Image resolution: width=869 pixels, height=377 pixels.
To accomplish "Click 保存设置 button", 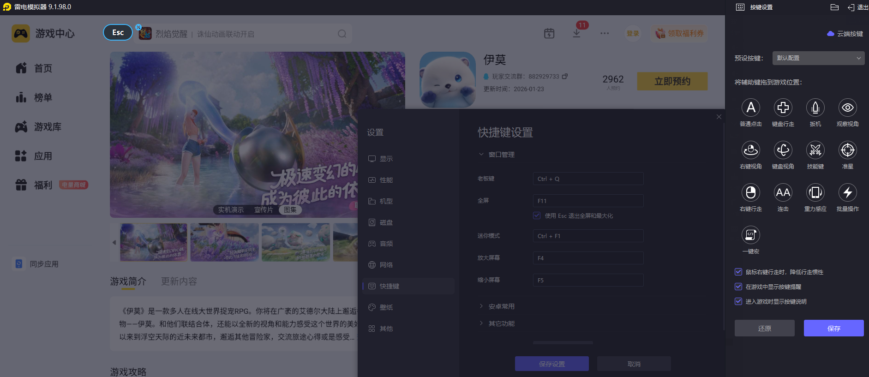I will pyautogui.click(x=552, y=364).
